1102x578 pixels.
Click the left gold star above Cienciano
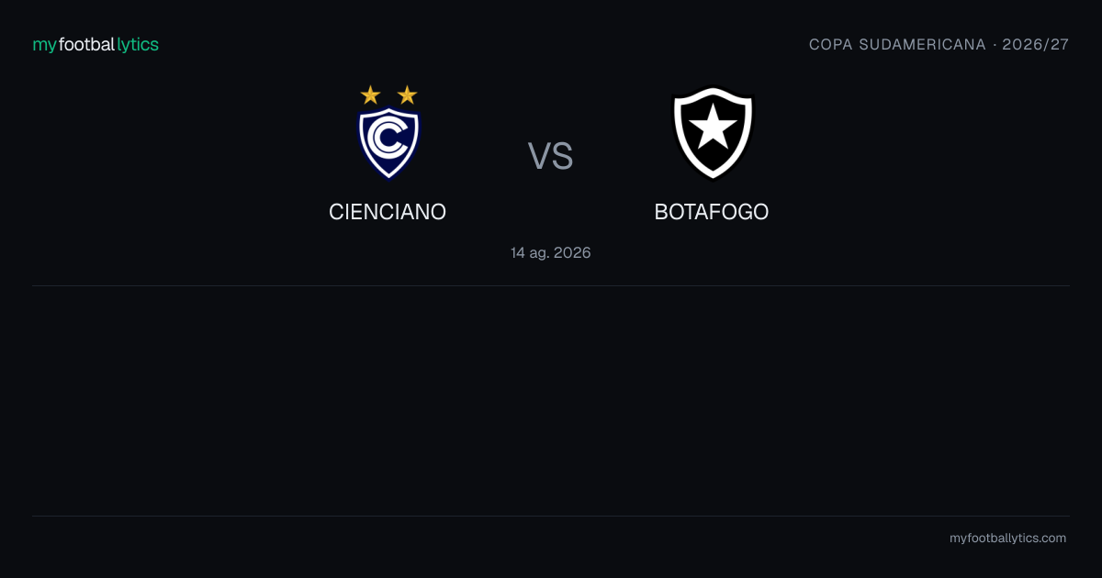point(370,94)
